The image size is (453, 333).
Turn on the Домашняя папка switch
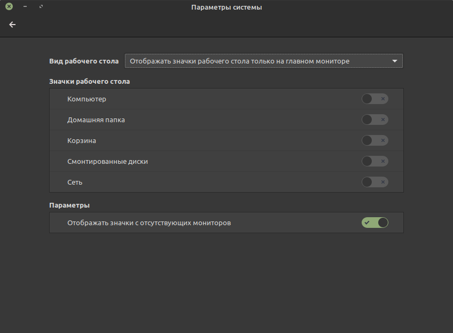tap(374, 120)
